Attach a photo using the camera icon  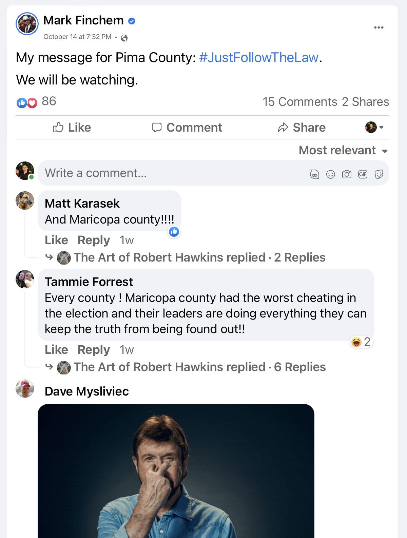coord(347,174)
